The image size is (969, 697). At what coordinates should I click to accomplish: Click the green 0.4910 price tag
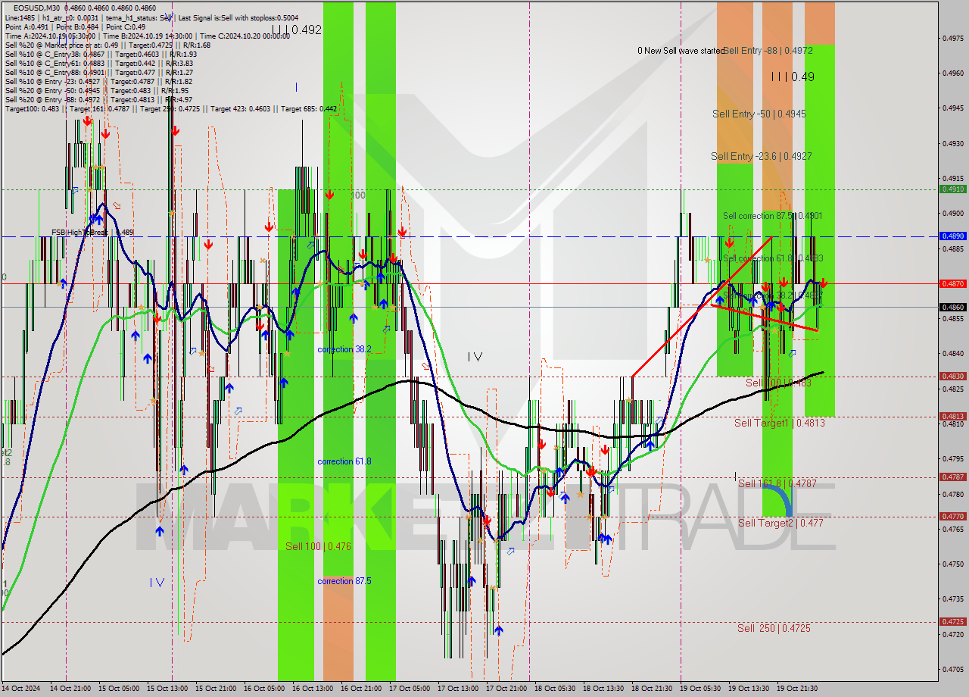tap(952, 189)
